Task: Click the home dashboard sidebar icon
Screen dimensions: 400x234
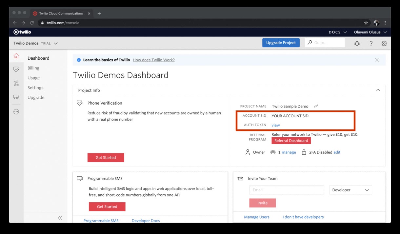Action: point(16,56)
